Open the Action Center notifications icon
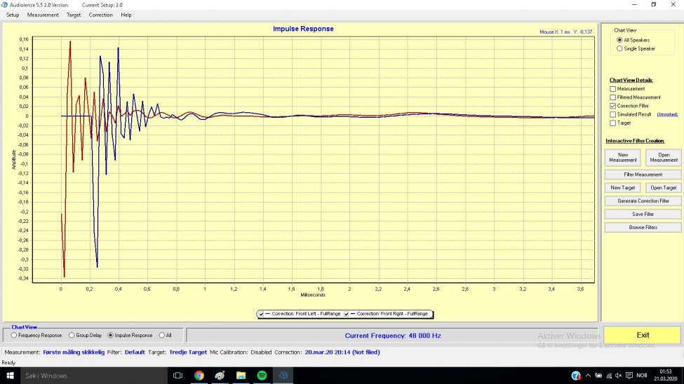The height and width of the screenshot is (384, 684). click(629, 376)
